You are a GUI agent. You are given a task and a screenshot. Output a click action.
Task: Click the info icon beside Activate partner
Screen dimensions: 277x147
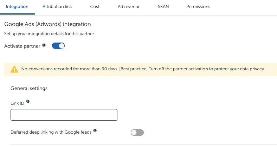44,45
